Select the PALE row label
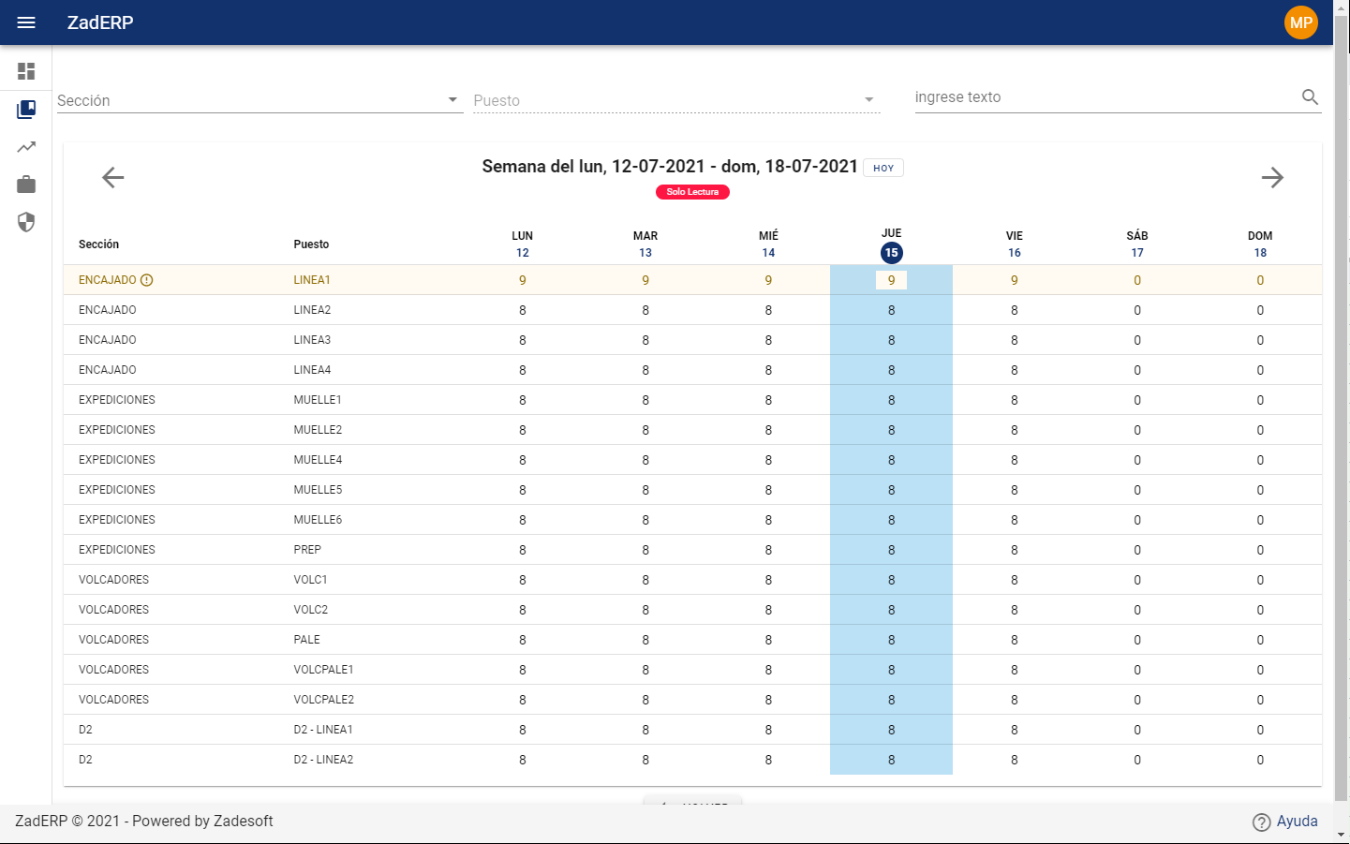 pyautogui.click(x=306, y=640)
